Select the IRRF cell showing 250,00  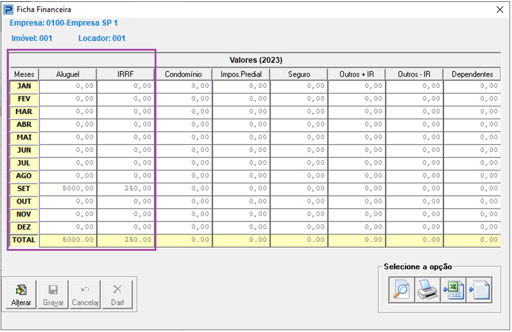tap(125, 189)
